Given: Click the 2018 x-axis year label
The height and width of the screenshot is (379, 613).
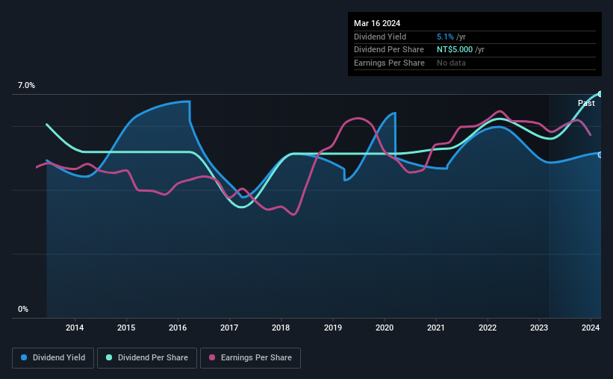Looking at the screenshot, I should [281, 328].
